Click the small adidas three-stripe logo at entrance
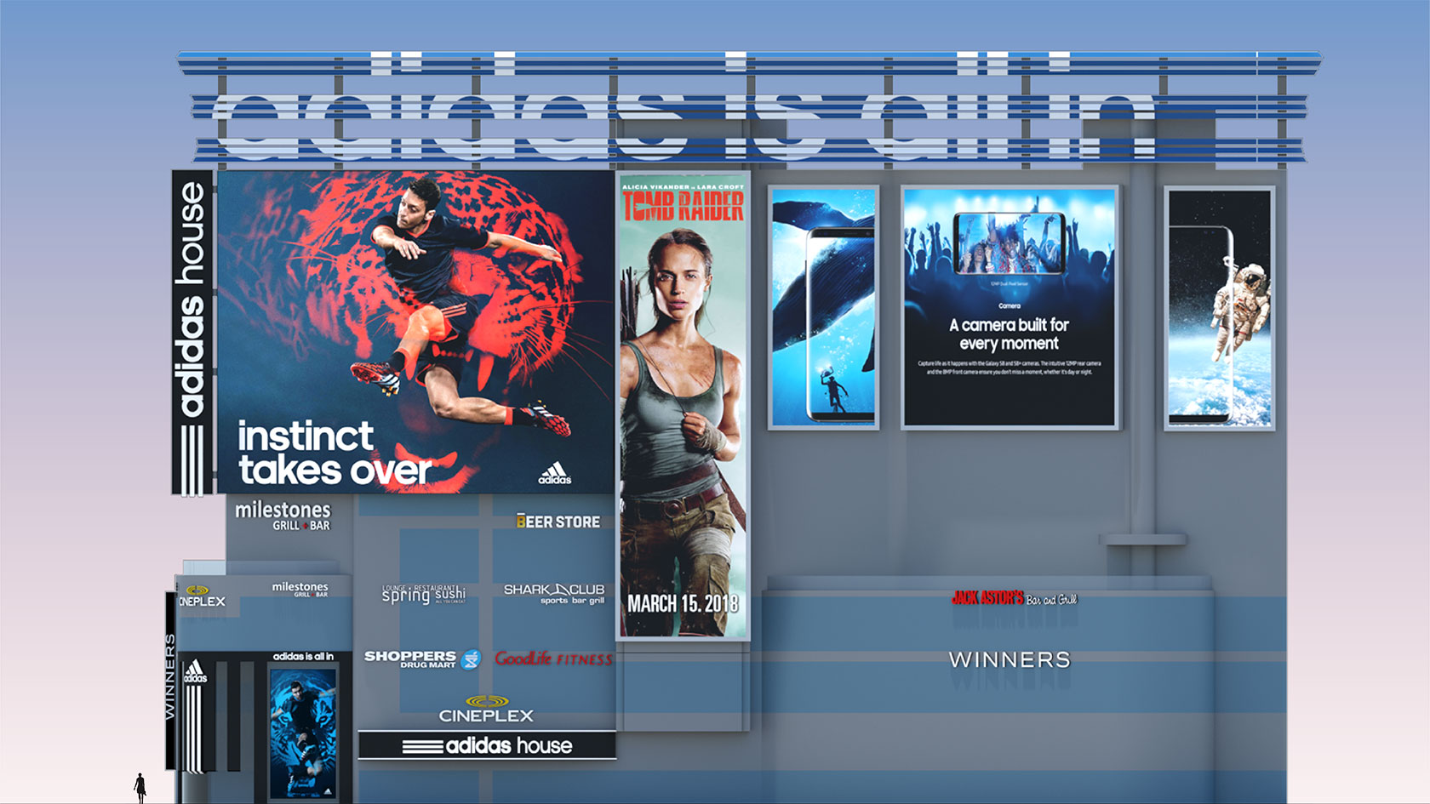Image resolution: width=1430 pixels, height=804 pixels. [x=195, y=672]
